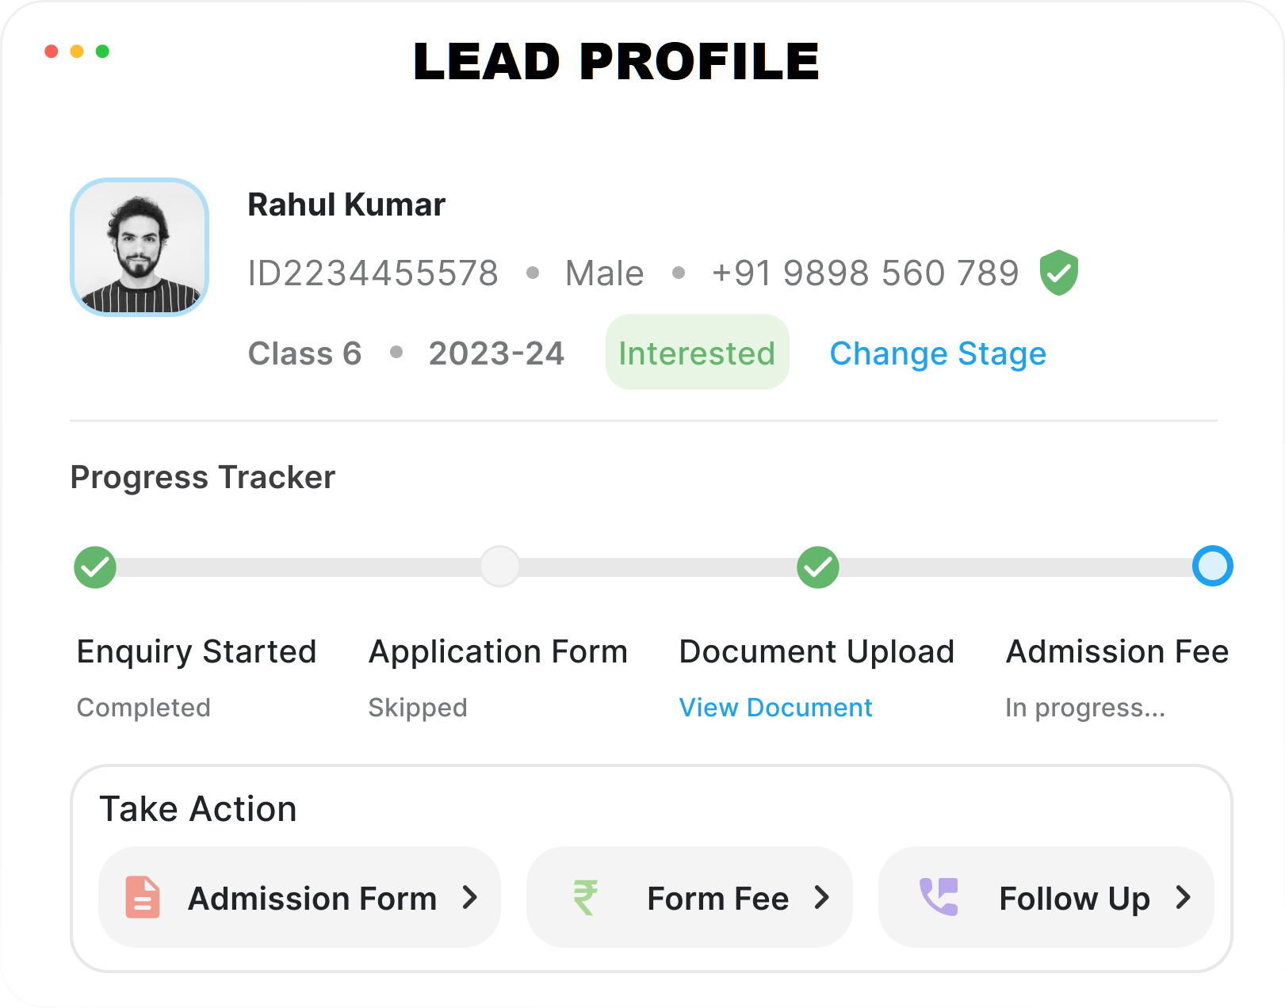Viewport: 1285px width, 1008px height.
Task: Expand Admission Form using its chevron arrow
Action: tap(470, 898)
